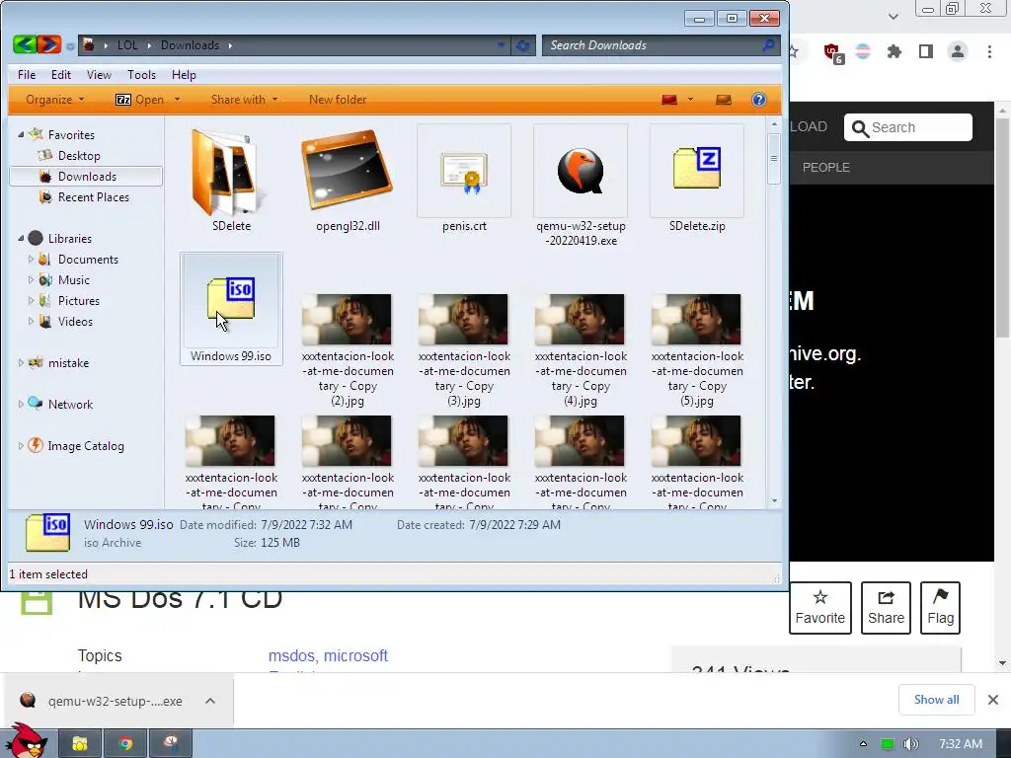Open the Tools menu
The image size is (1011, 758).
(x=141, y=75)
